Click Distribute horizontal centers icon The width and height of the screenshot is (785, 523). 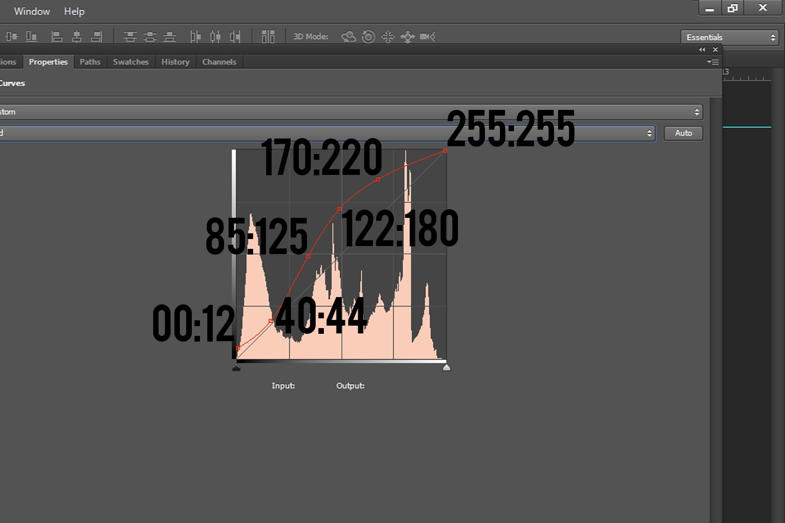click(x=215, y=37)
